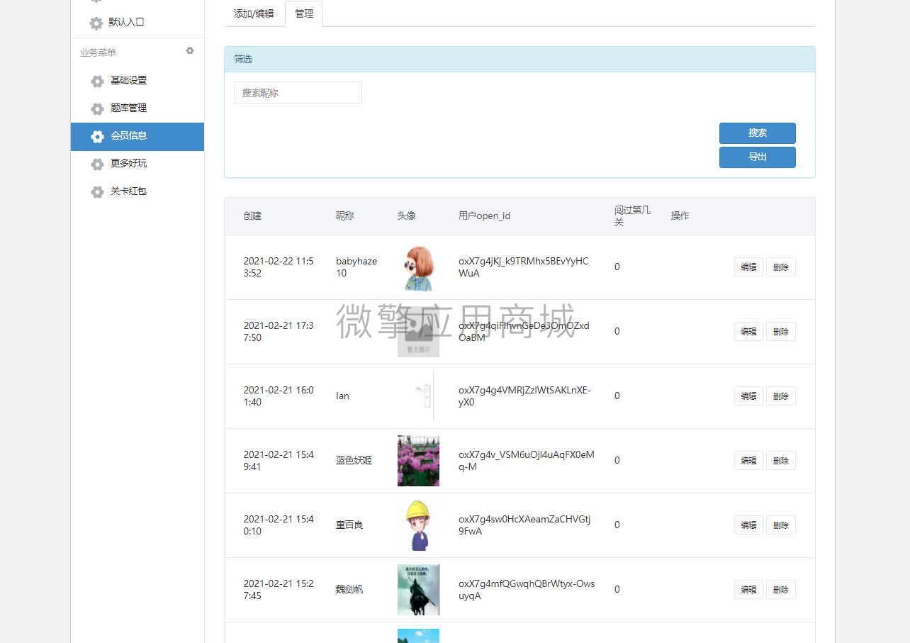Click the blue 导出 button
910x643 pixels.
[758, 157]
